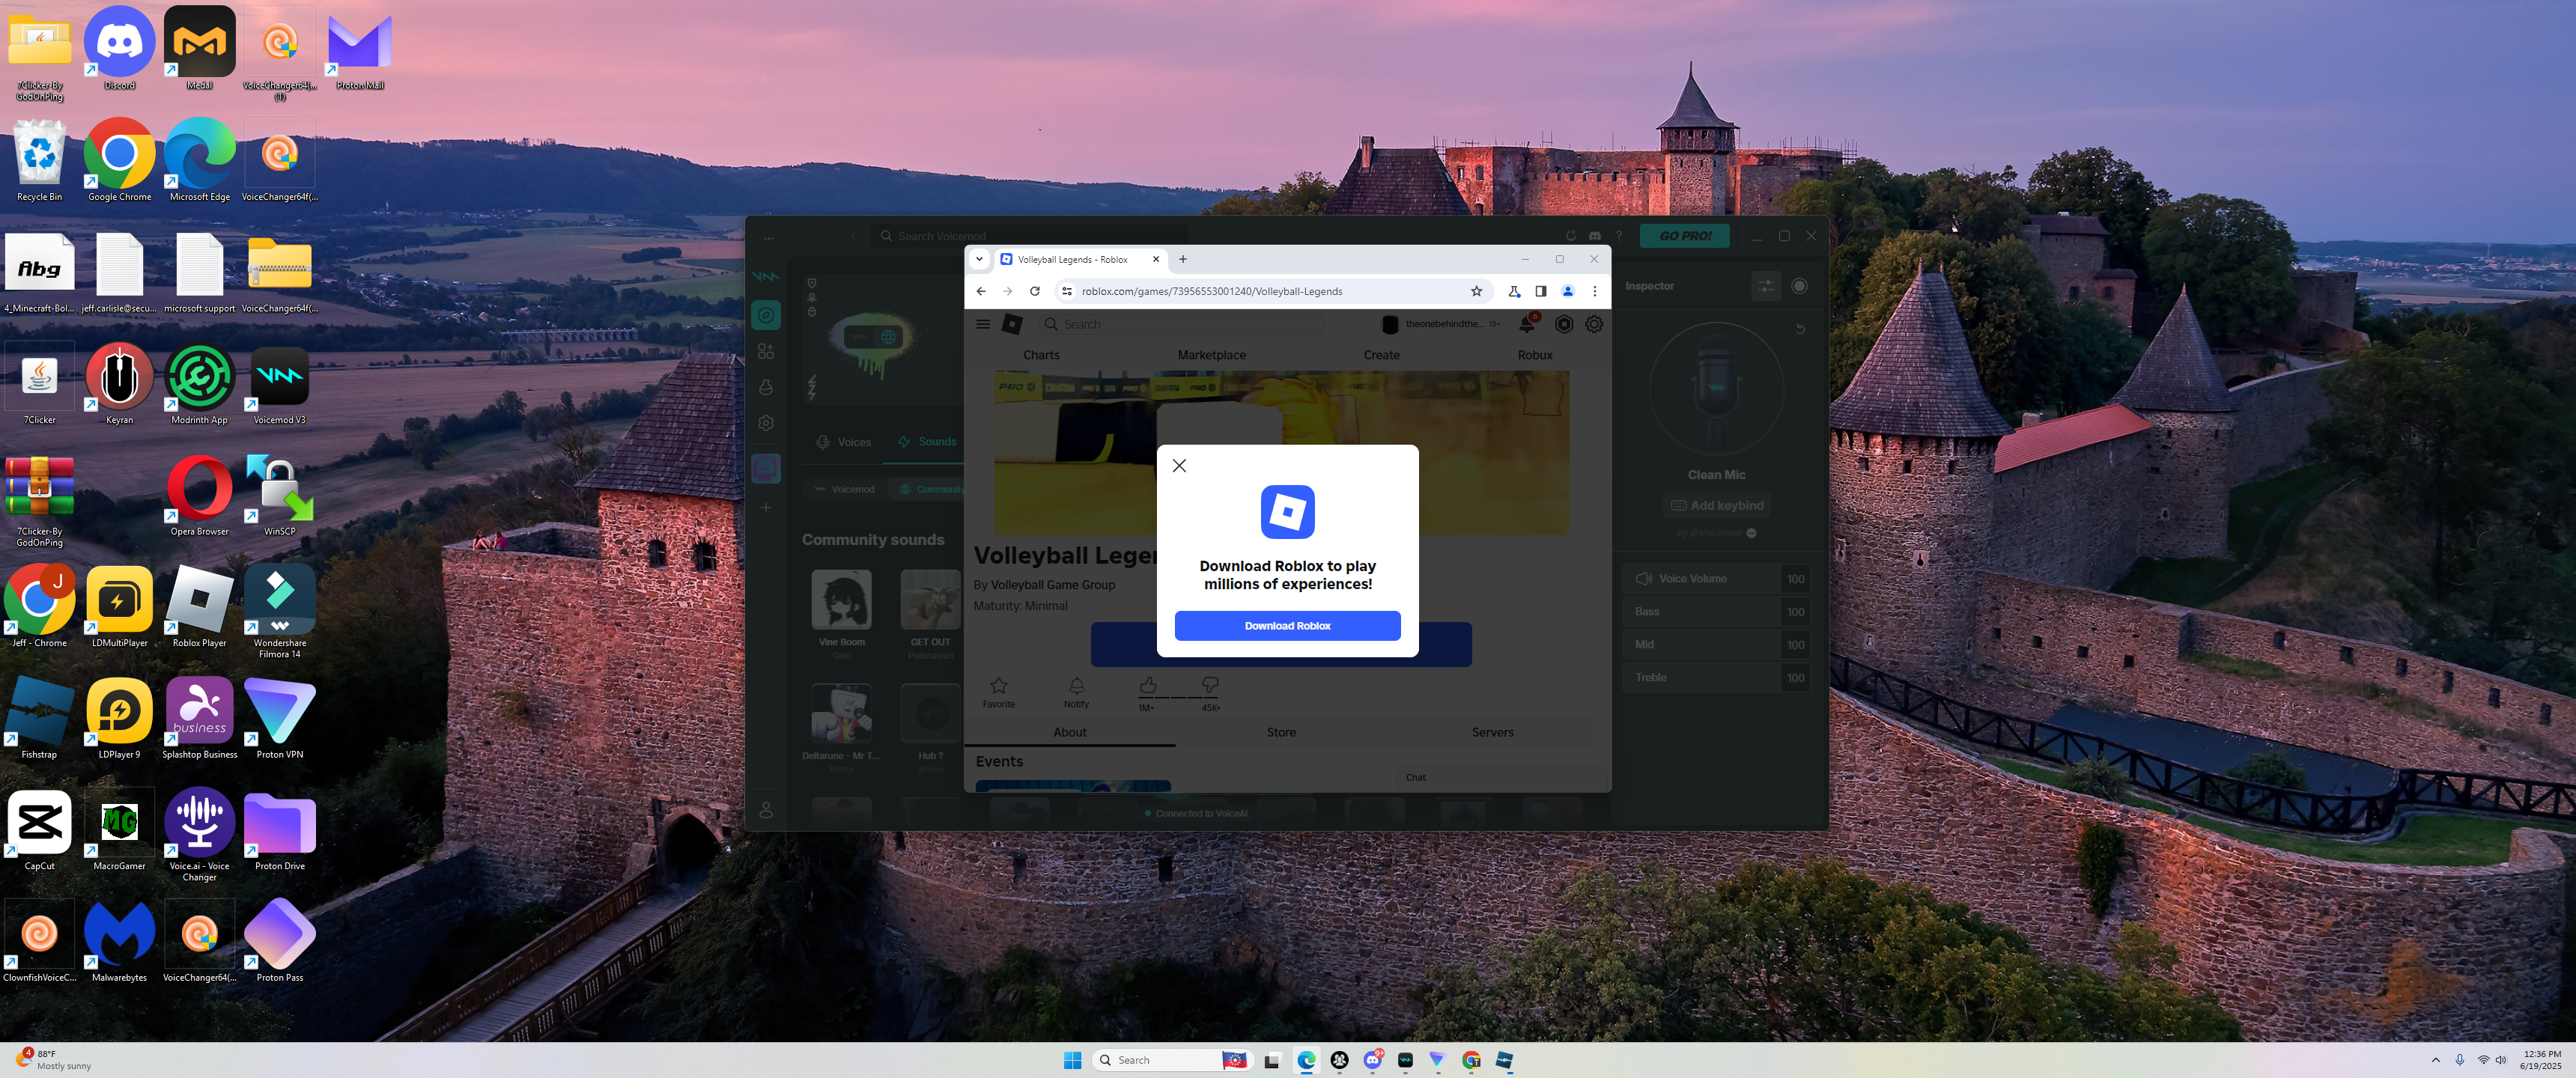Open Roblox settings gear icon
Viewport: 2576px width, 1078px height.
pos(1594,324)
